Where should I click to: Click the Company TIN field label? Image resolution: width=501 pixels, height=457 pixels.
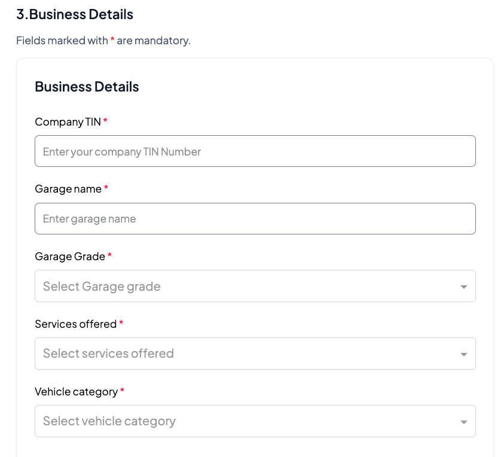click(68, 122)
